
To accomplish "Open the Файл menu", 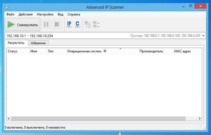I will click(10, 14).
